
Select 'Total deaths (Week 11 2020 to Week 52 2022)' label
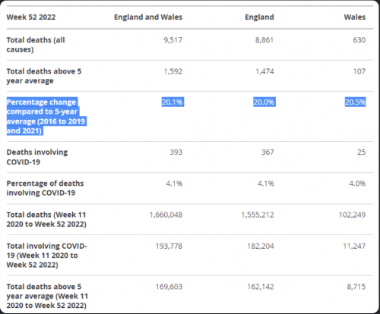pyautogui.click(x=46, y=219)
